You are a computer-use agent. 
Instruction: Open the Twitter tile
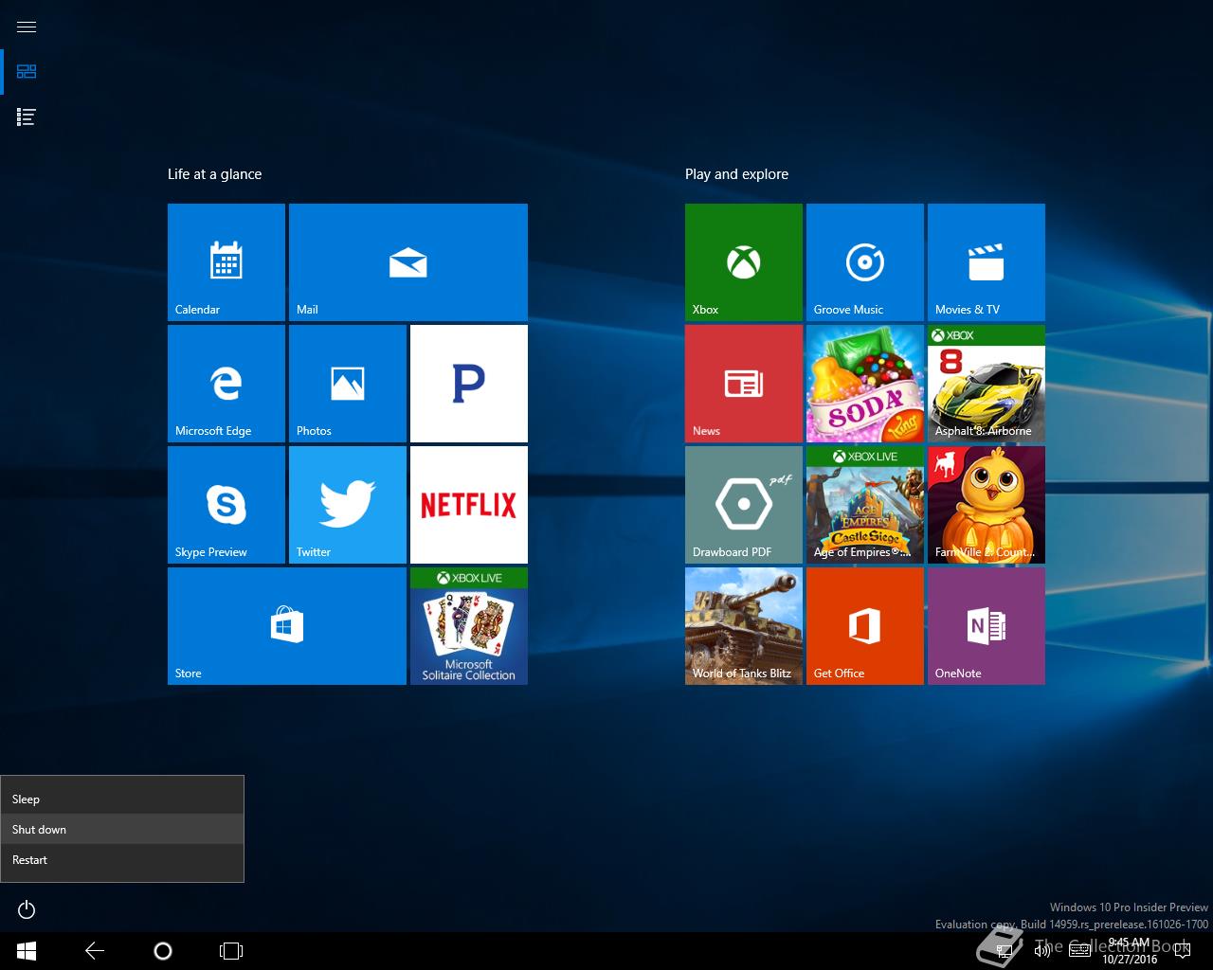pyautogui.click(x=348, y=505)
